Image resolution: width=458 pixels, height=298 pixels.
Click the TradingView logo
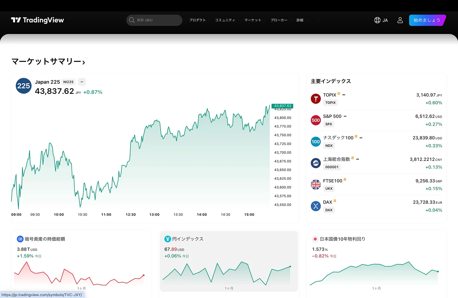[37, 20]
